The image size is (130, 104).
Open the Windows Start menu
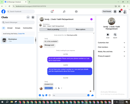coord(2,102)
